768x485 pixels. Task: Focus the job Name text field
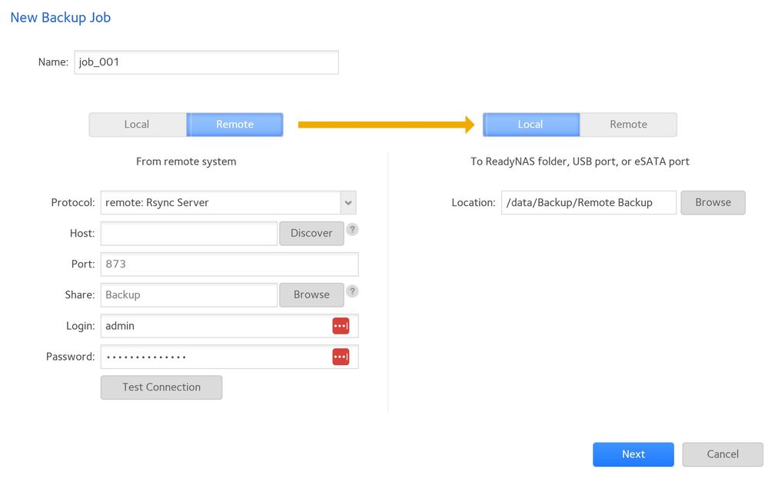pyautogui.click(x=206, y=63)
